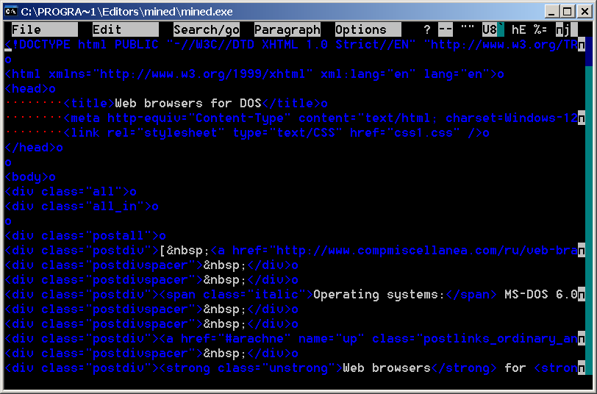Toggle the highlighted nj flag
Viewport: 597px width, 394px height.
(x=563, y=30)
